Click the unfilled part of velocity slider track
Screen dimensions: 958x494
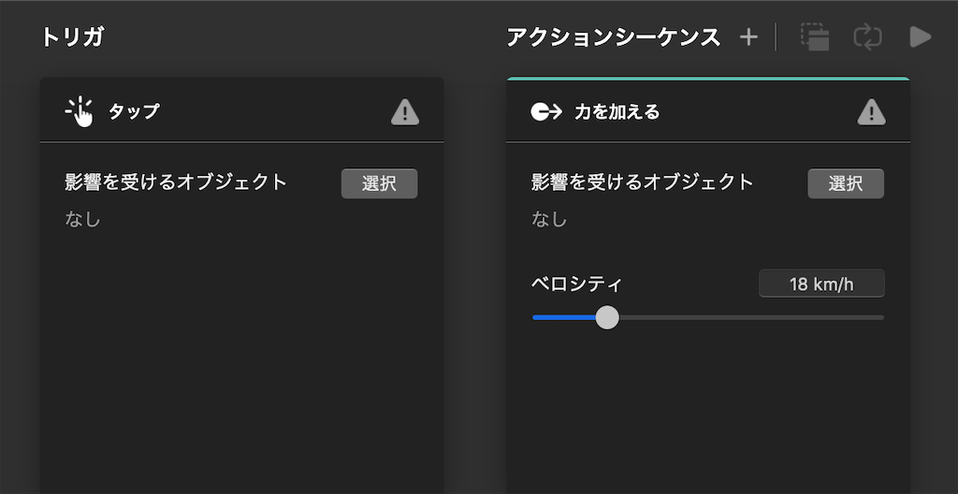click(751, 317)
